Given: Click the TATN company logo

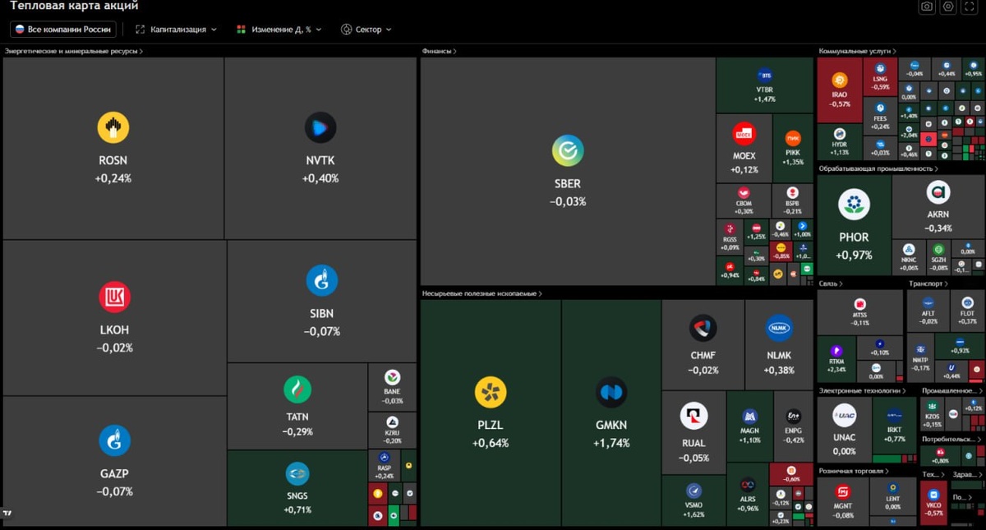Looking at the screenshot, I should [297, 389].
